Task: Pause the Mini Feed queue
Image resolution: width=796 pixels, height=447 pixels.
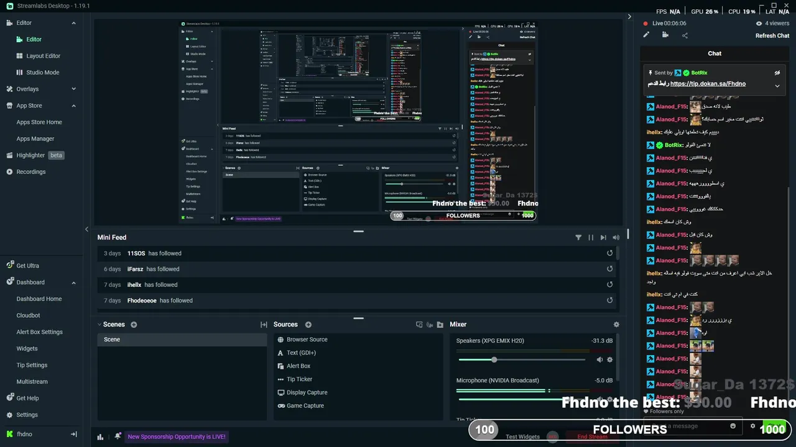Action: coord(591,237)
